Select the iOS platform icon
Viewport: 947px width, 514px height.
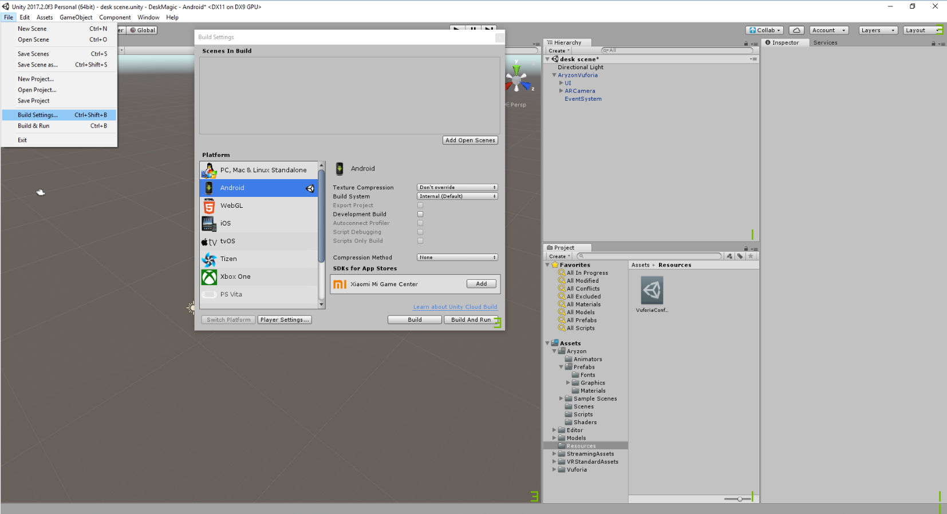point(209,223)
